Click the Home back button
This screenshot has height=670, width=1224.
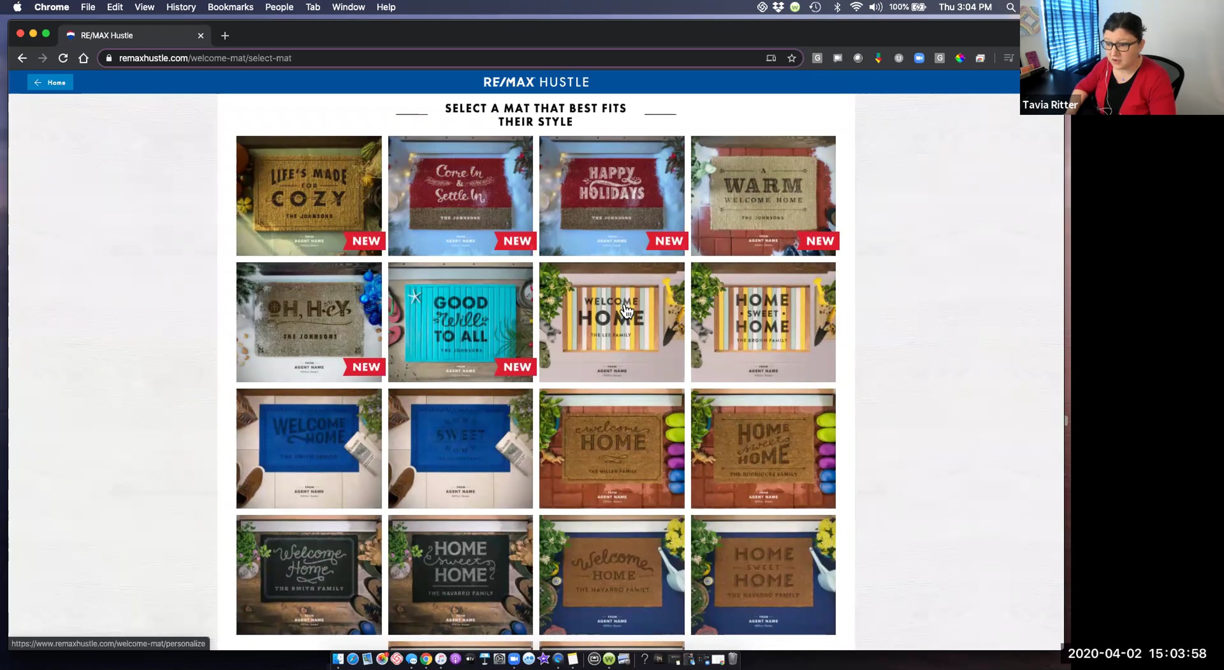point(50,83)
